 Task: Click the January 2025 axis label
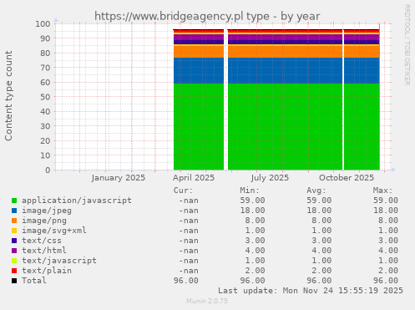(119, 178)
